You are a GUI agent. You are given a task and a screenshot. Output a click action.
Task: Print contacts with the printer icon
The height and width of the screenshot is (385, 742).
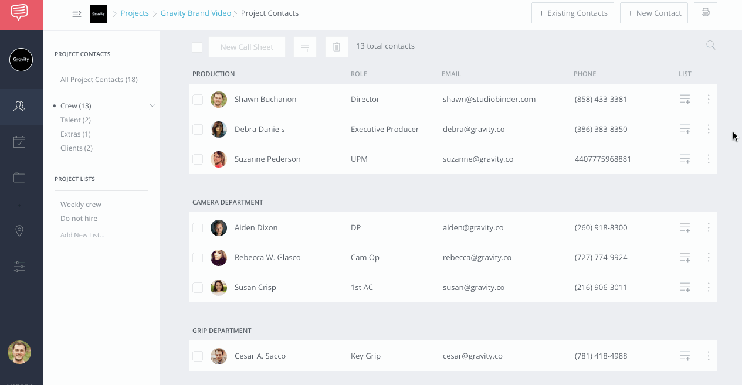(x=706, y=13)
